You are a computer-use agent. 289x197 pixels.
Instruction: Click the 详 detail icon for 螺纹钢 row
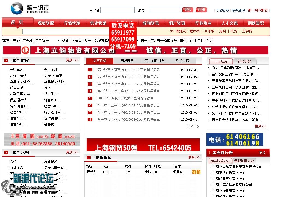pyautogui.click(x=194, y=172)
